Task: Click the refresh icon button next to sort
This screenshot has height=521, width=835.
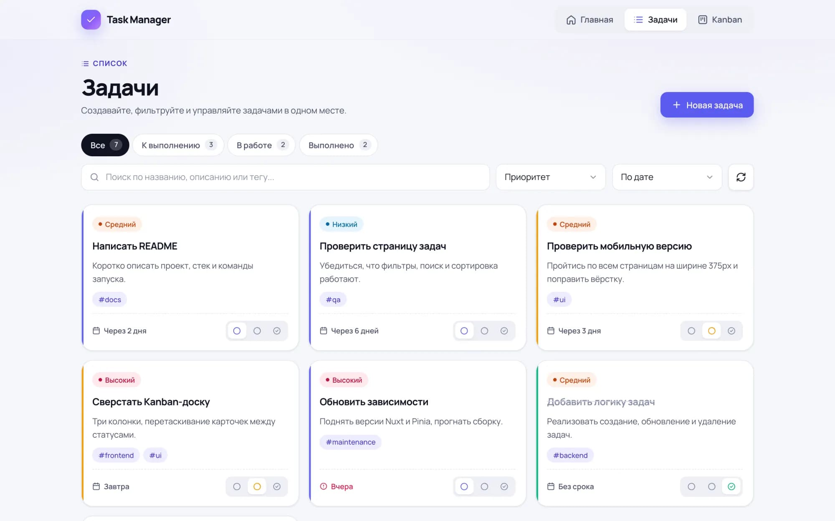Action: [x=741, y=177]
